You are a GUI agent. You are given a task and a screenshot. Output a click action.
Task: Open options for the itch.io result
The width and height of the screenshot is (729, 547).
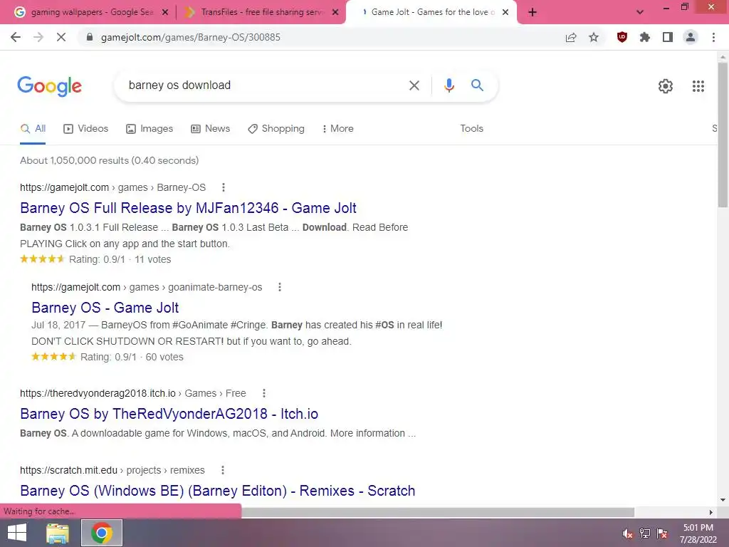pos(263,393)
